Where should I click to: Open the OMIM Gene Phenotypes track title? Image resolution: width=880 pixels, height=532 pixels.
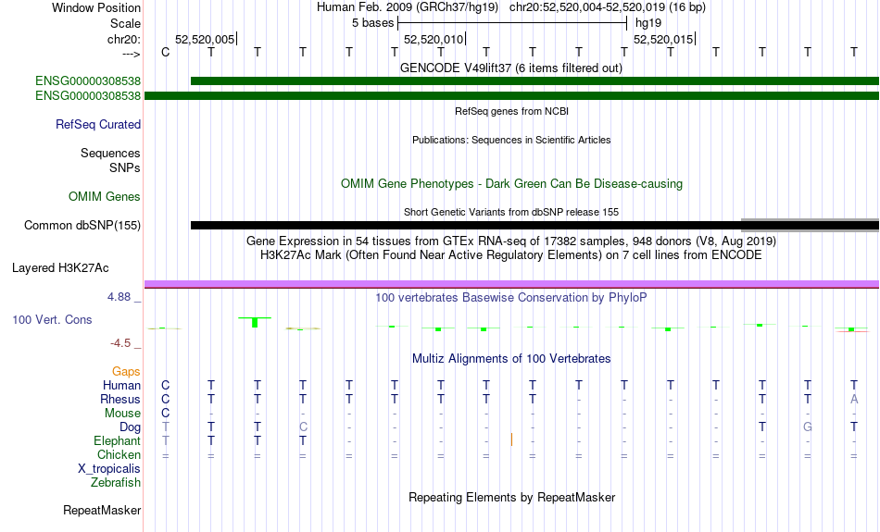point(511,184)
